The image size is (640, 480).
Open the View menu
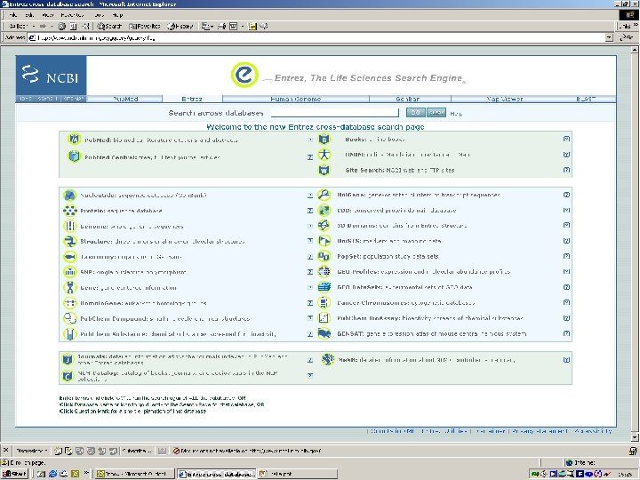click(x=48, y=15)
